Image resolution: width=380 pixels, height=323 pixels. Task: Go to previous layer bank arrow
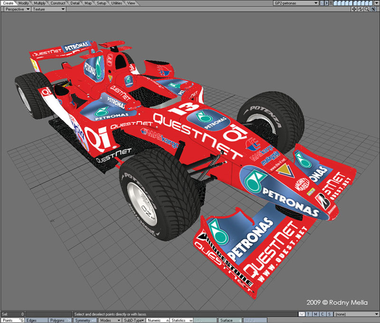[322, 3]
